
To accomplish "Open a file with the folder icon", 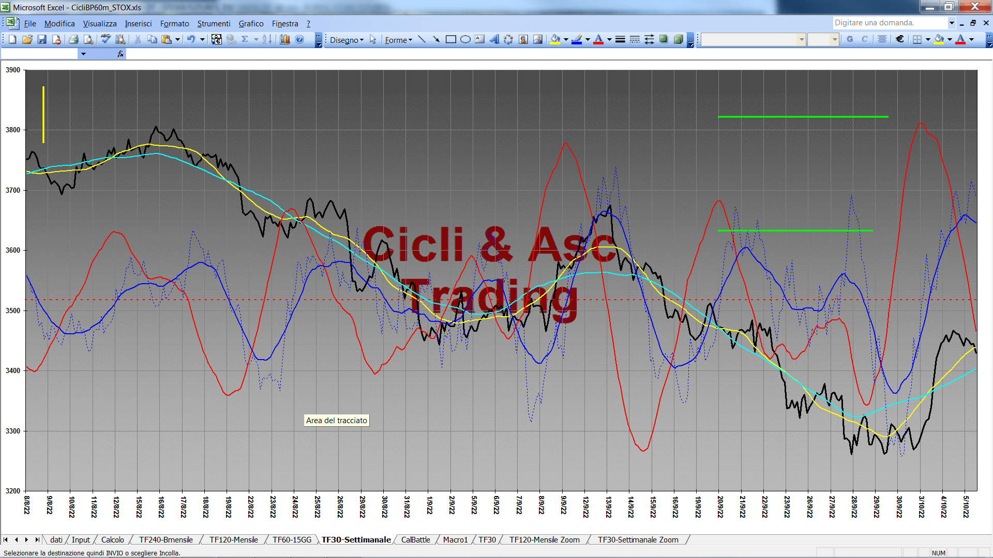I will 27,39.
